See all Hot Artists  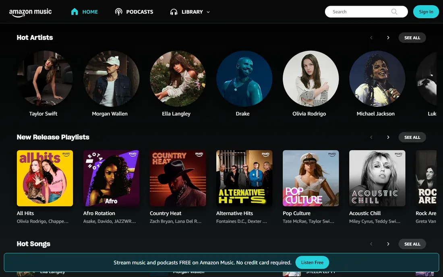click(x=412, y=37)
